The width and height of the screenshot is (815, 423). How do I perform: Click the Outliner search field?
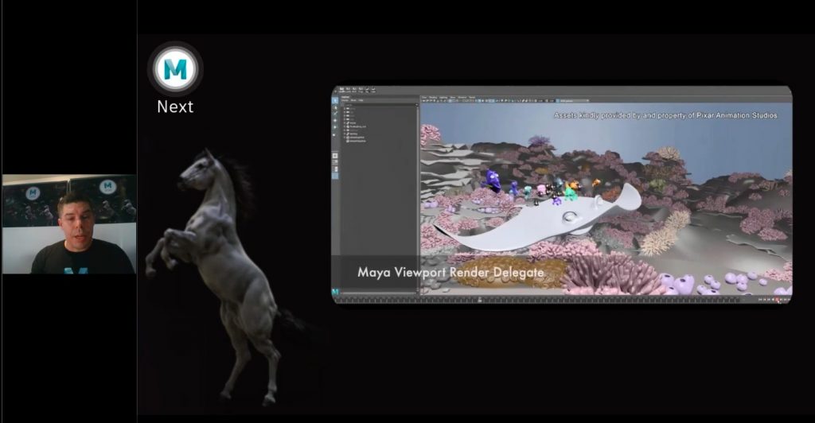pos(380,105)
